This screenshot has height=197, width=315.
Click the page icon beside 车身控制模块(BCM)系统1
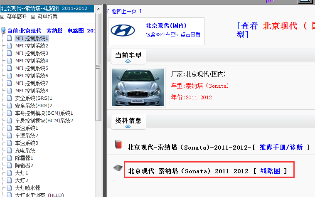click(x=10, y=113)
